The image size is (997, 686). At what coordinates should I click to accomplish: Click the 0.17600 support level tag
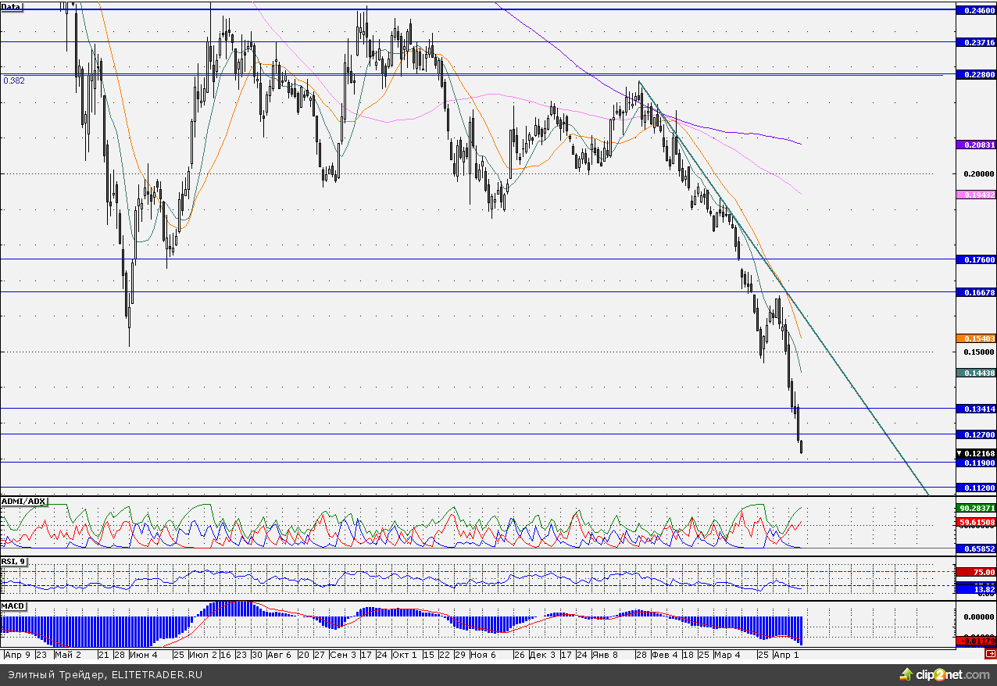[x=976, y=259]
